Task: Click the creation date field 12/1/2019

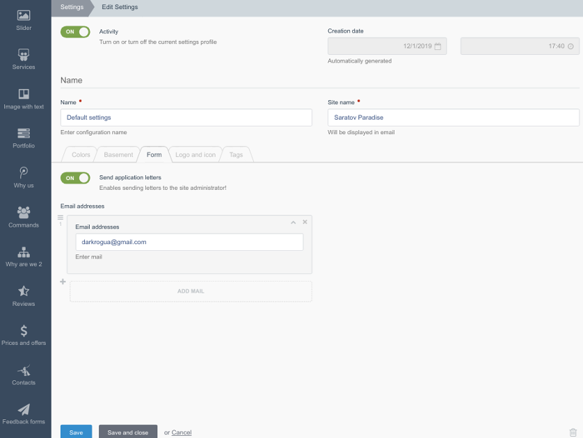Action: (387, 46)
